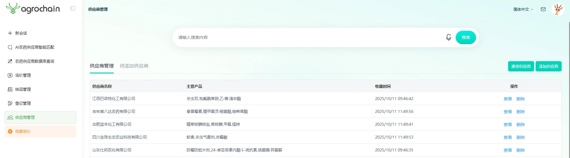The image size is (570, 158).
Task: Click timestamp 2025/10/11 09:46:35
Action: (394, 150)
